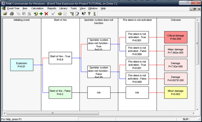Open the Tools menu
202x122 pixels.
click(74, 9)
